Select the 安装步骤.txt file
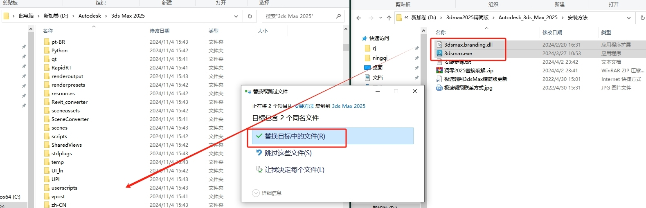This screenshot has width=646, height=208. click(x=457, y=62)
